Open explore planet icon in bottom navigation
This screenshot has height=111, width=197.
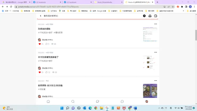pos(97,102)
